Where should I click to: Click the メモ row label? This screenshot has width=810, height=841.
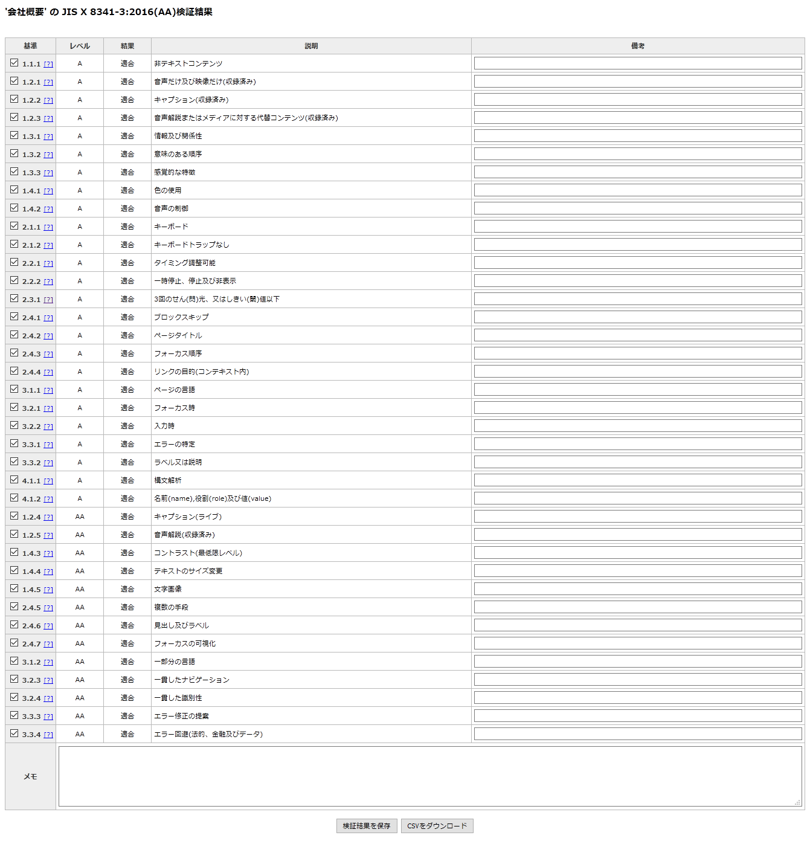30,776
